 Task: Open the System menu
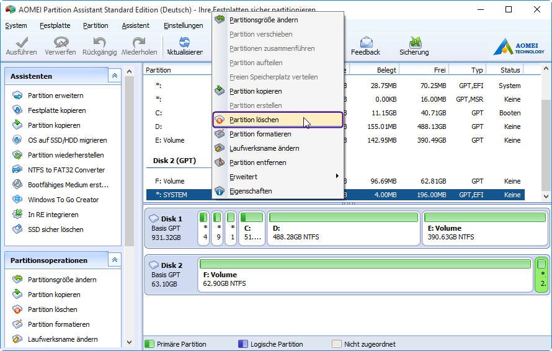tap(16, 25)
